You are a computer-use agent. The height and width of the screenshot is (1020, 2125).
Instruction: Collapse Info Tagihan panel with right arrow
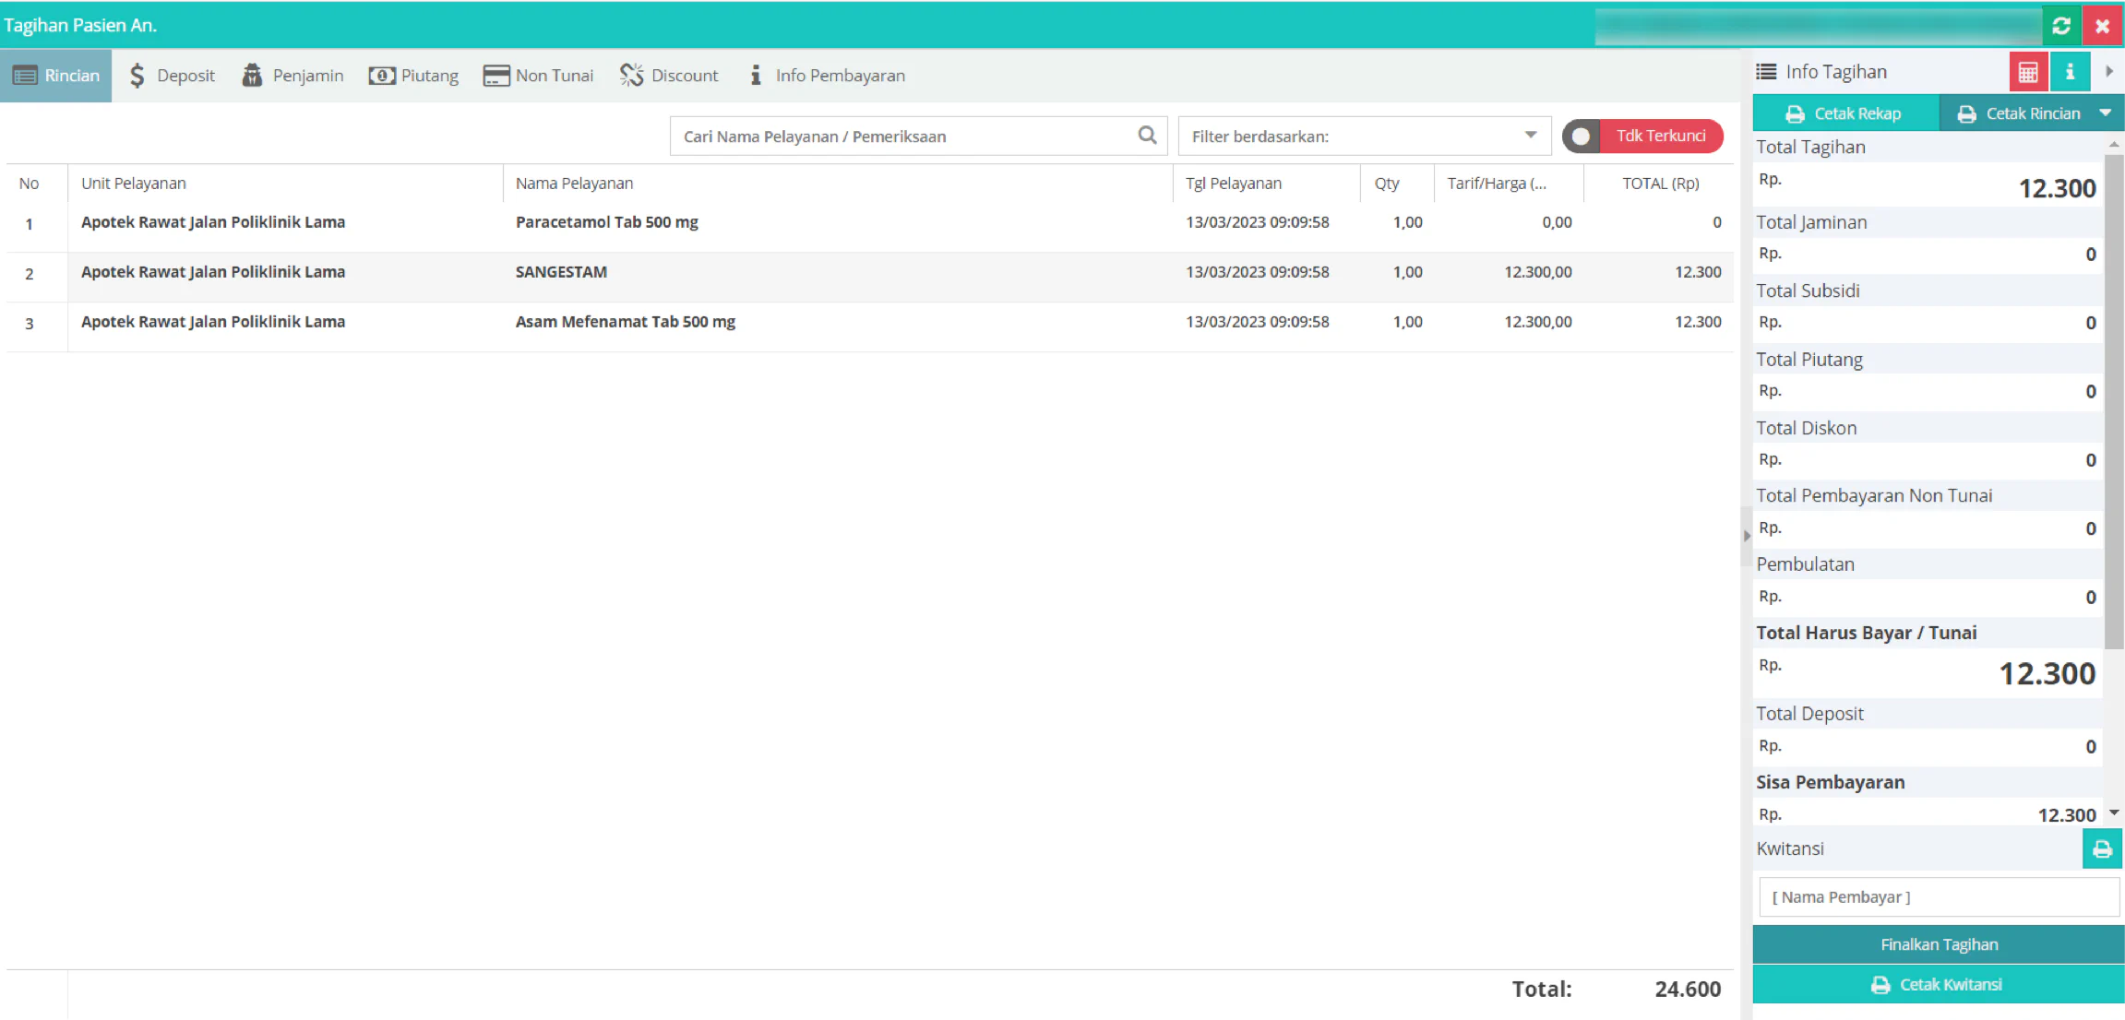pos(2109,72)
